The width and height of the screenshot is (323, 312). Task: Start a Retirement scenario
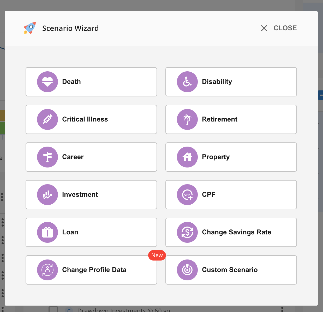tap(231, 119)
